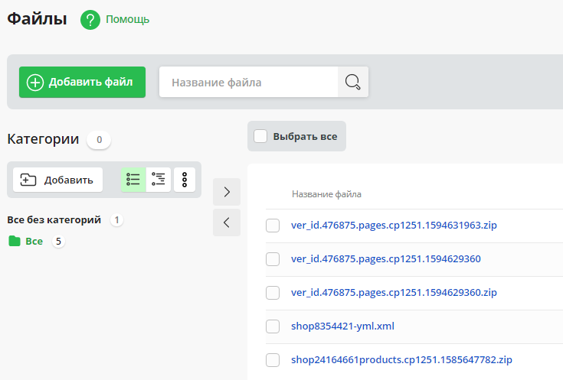Click the Название файла search field
The width and height of the screenshot is (563, 380).
click(248, 82)
